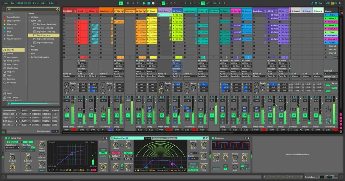Toggle the Brick Wall EQ switch
The image size is (345, 181).
[x=28, y=142]
